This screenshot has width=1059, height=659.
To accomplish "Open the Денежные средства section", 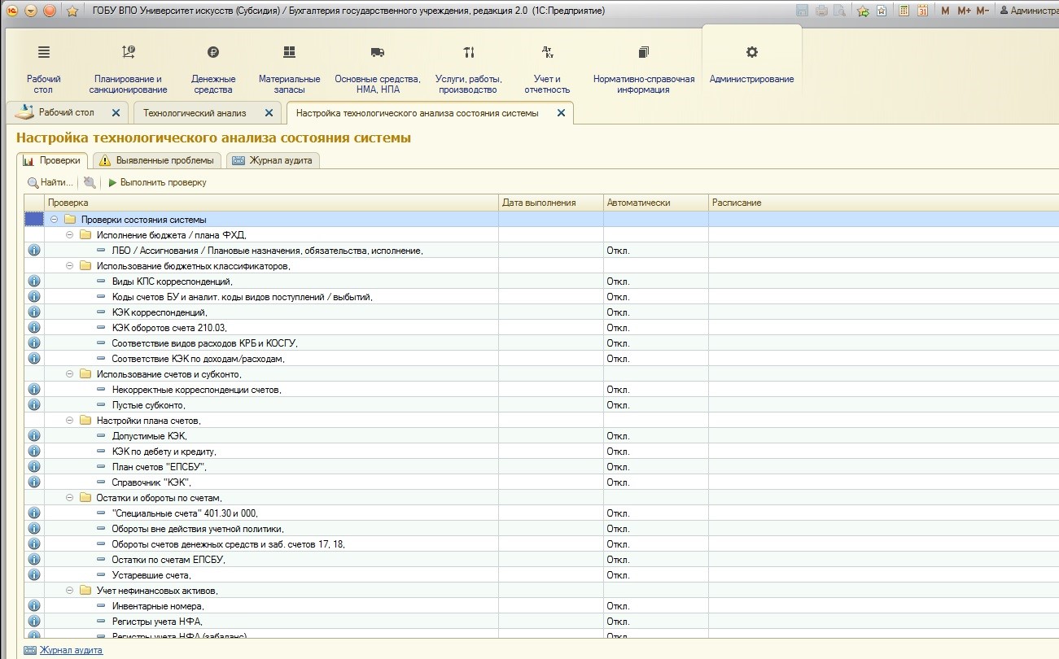I will coord(213,69).
